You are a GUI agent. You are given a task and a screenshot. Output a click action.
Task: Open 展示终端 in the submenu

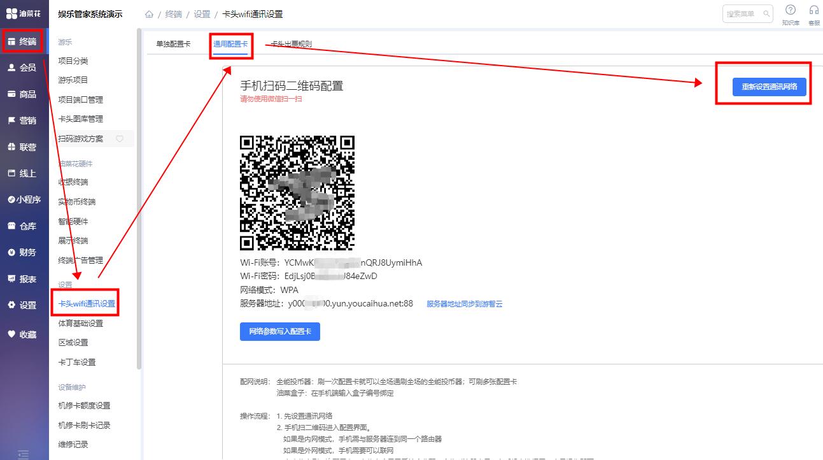73,240
